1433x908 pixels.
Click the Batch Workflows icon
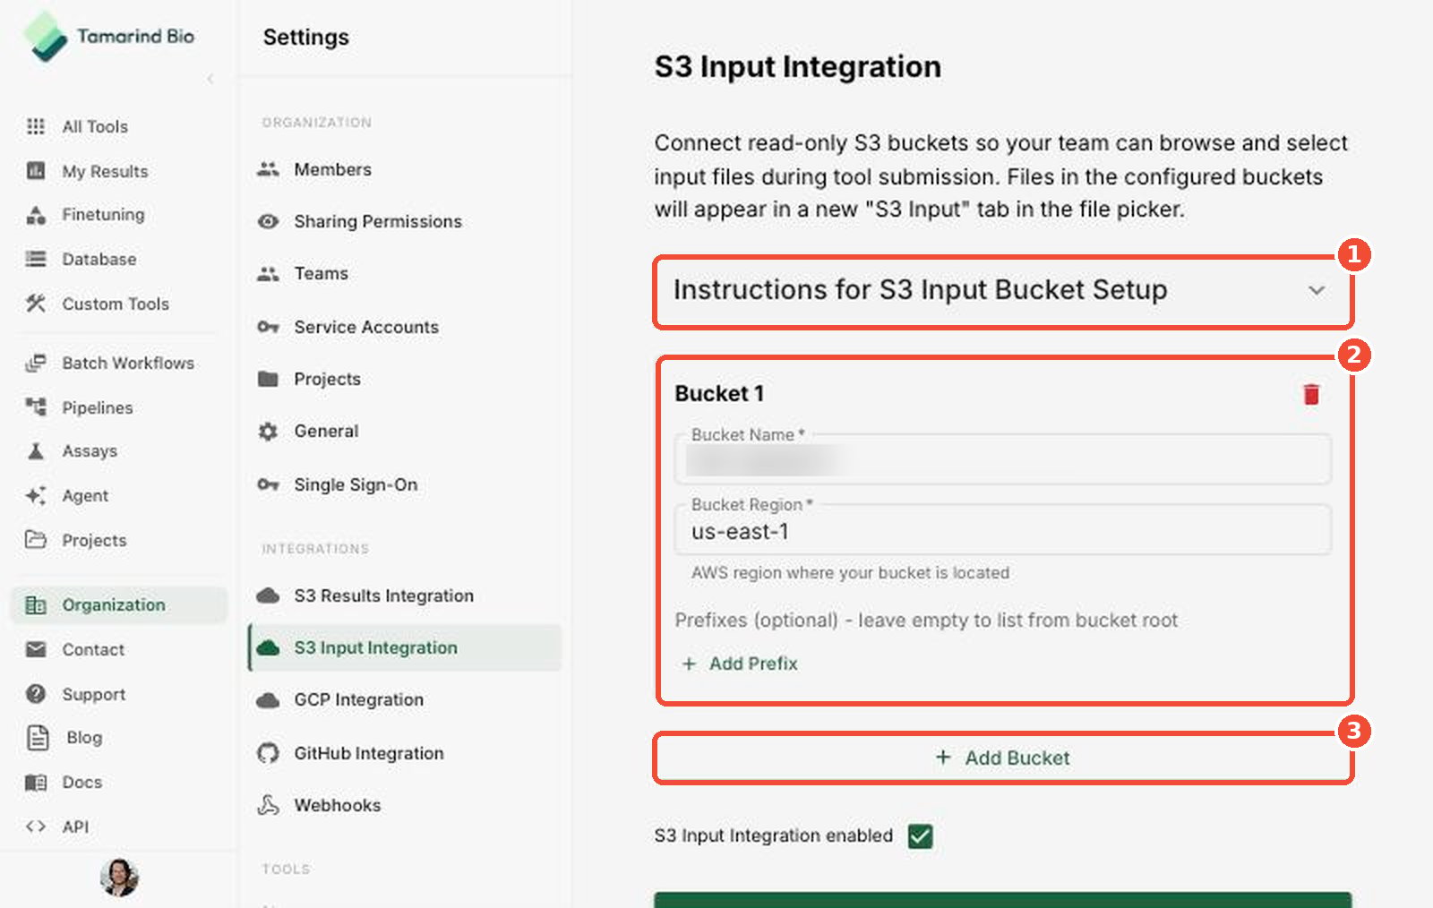(36, 363)
